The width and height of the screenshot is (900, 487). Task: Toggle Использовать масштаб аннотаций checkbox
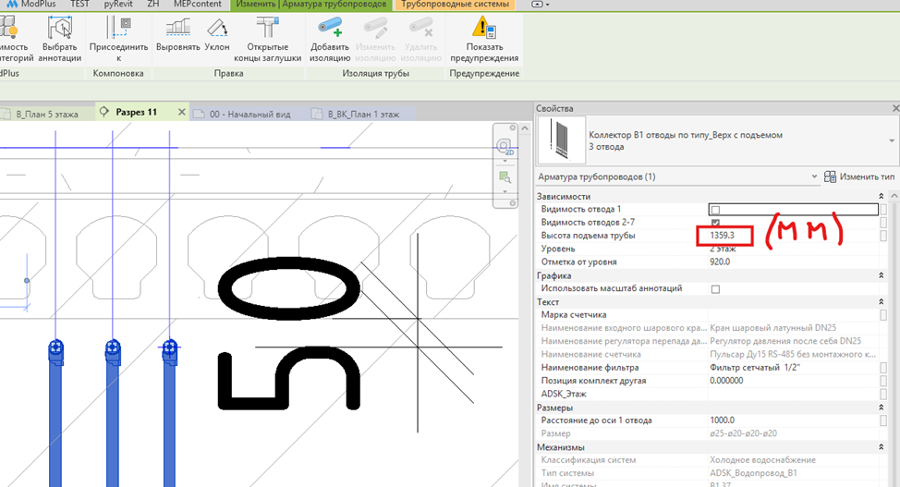click(x=715, y=289)
